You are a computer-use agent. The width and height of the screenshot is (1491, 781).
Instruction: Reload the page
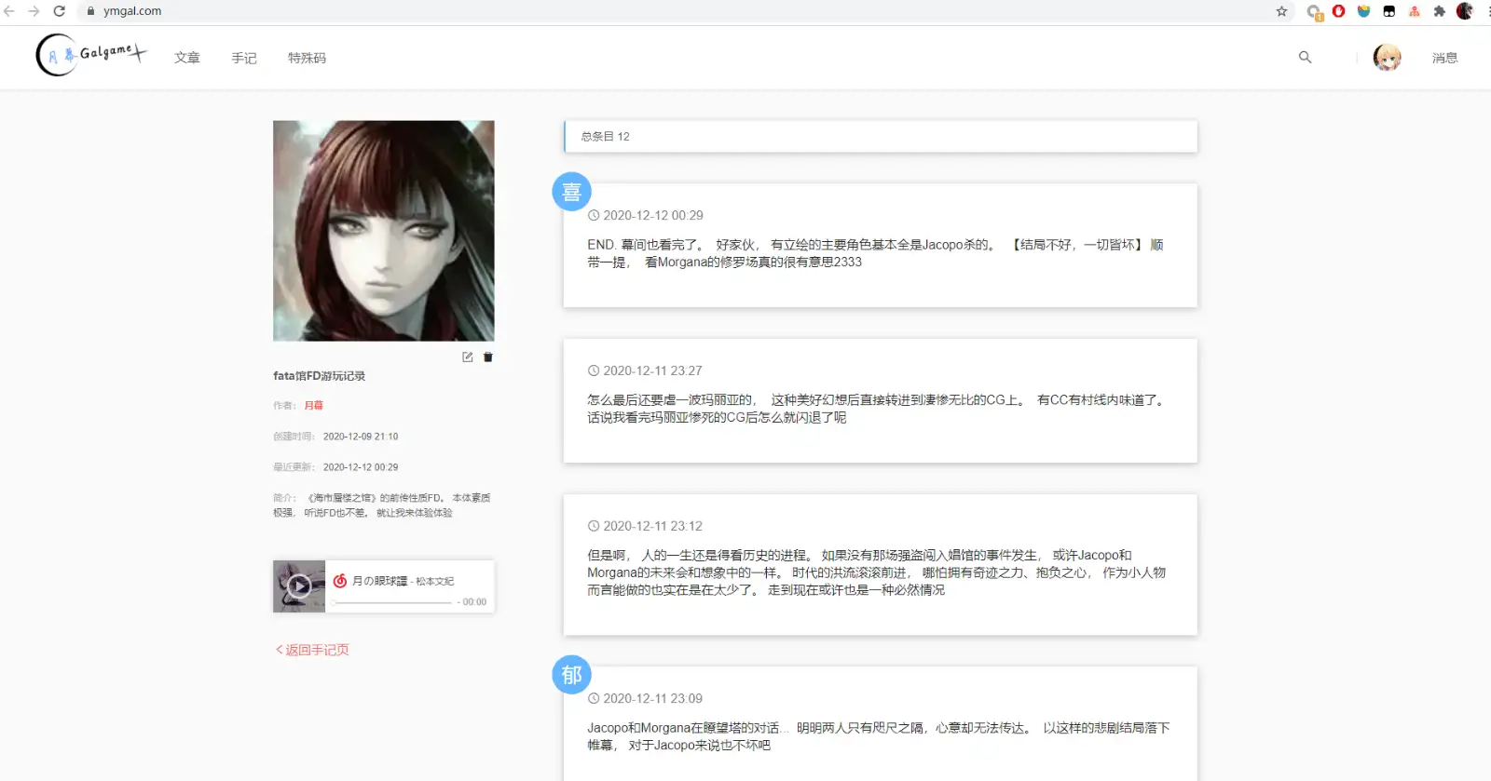tap(59, 11)
